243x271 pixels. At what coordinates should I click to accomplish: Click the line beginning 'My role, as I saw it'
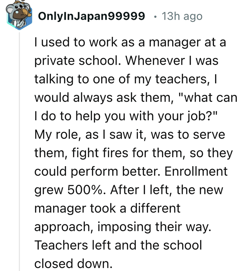pos(130,134)
